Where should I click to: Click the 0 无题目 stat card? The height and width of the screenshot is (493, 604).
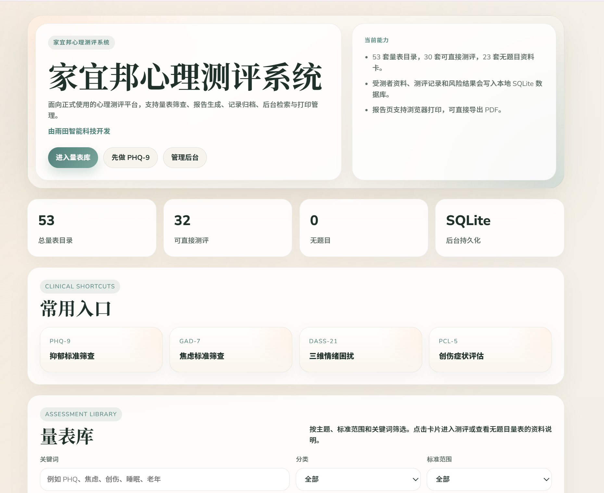[x=364, y=228]
